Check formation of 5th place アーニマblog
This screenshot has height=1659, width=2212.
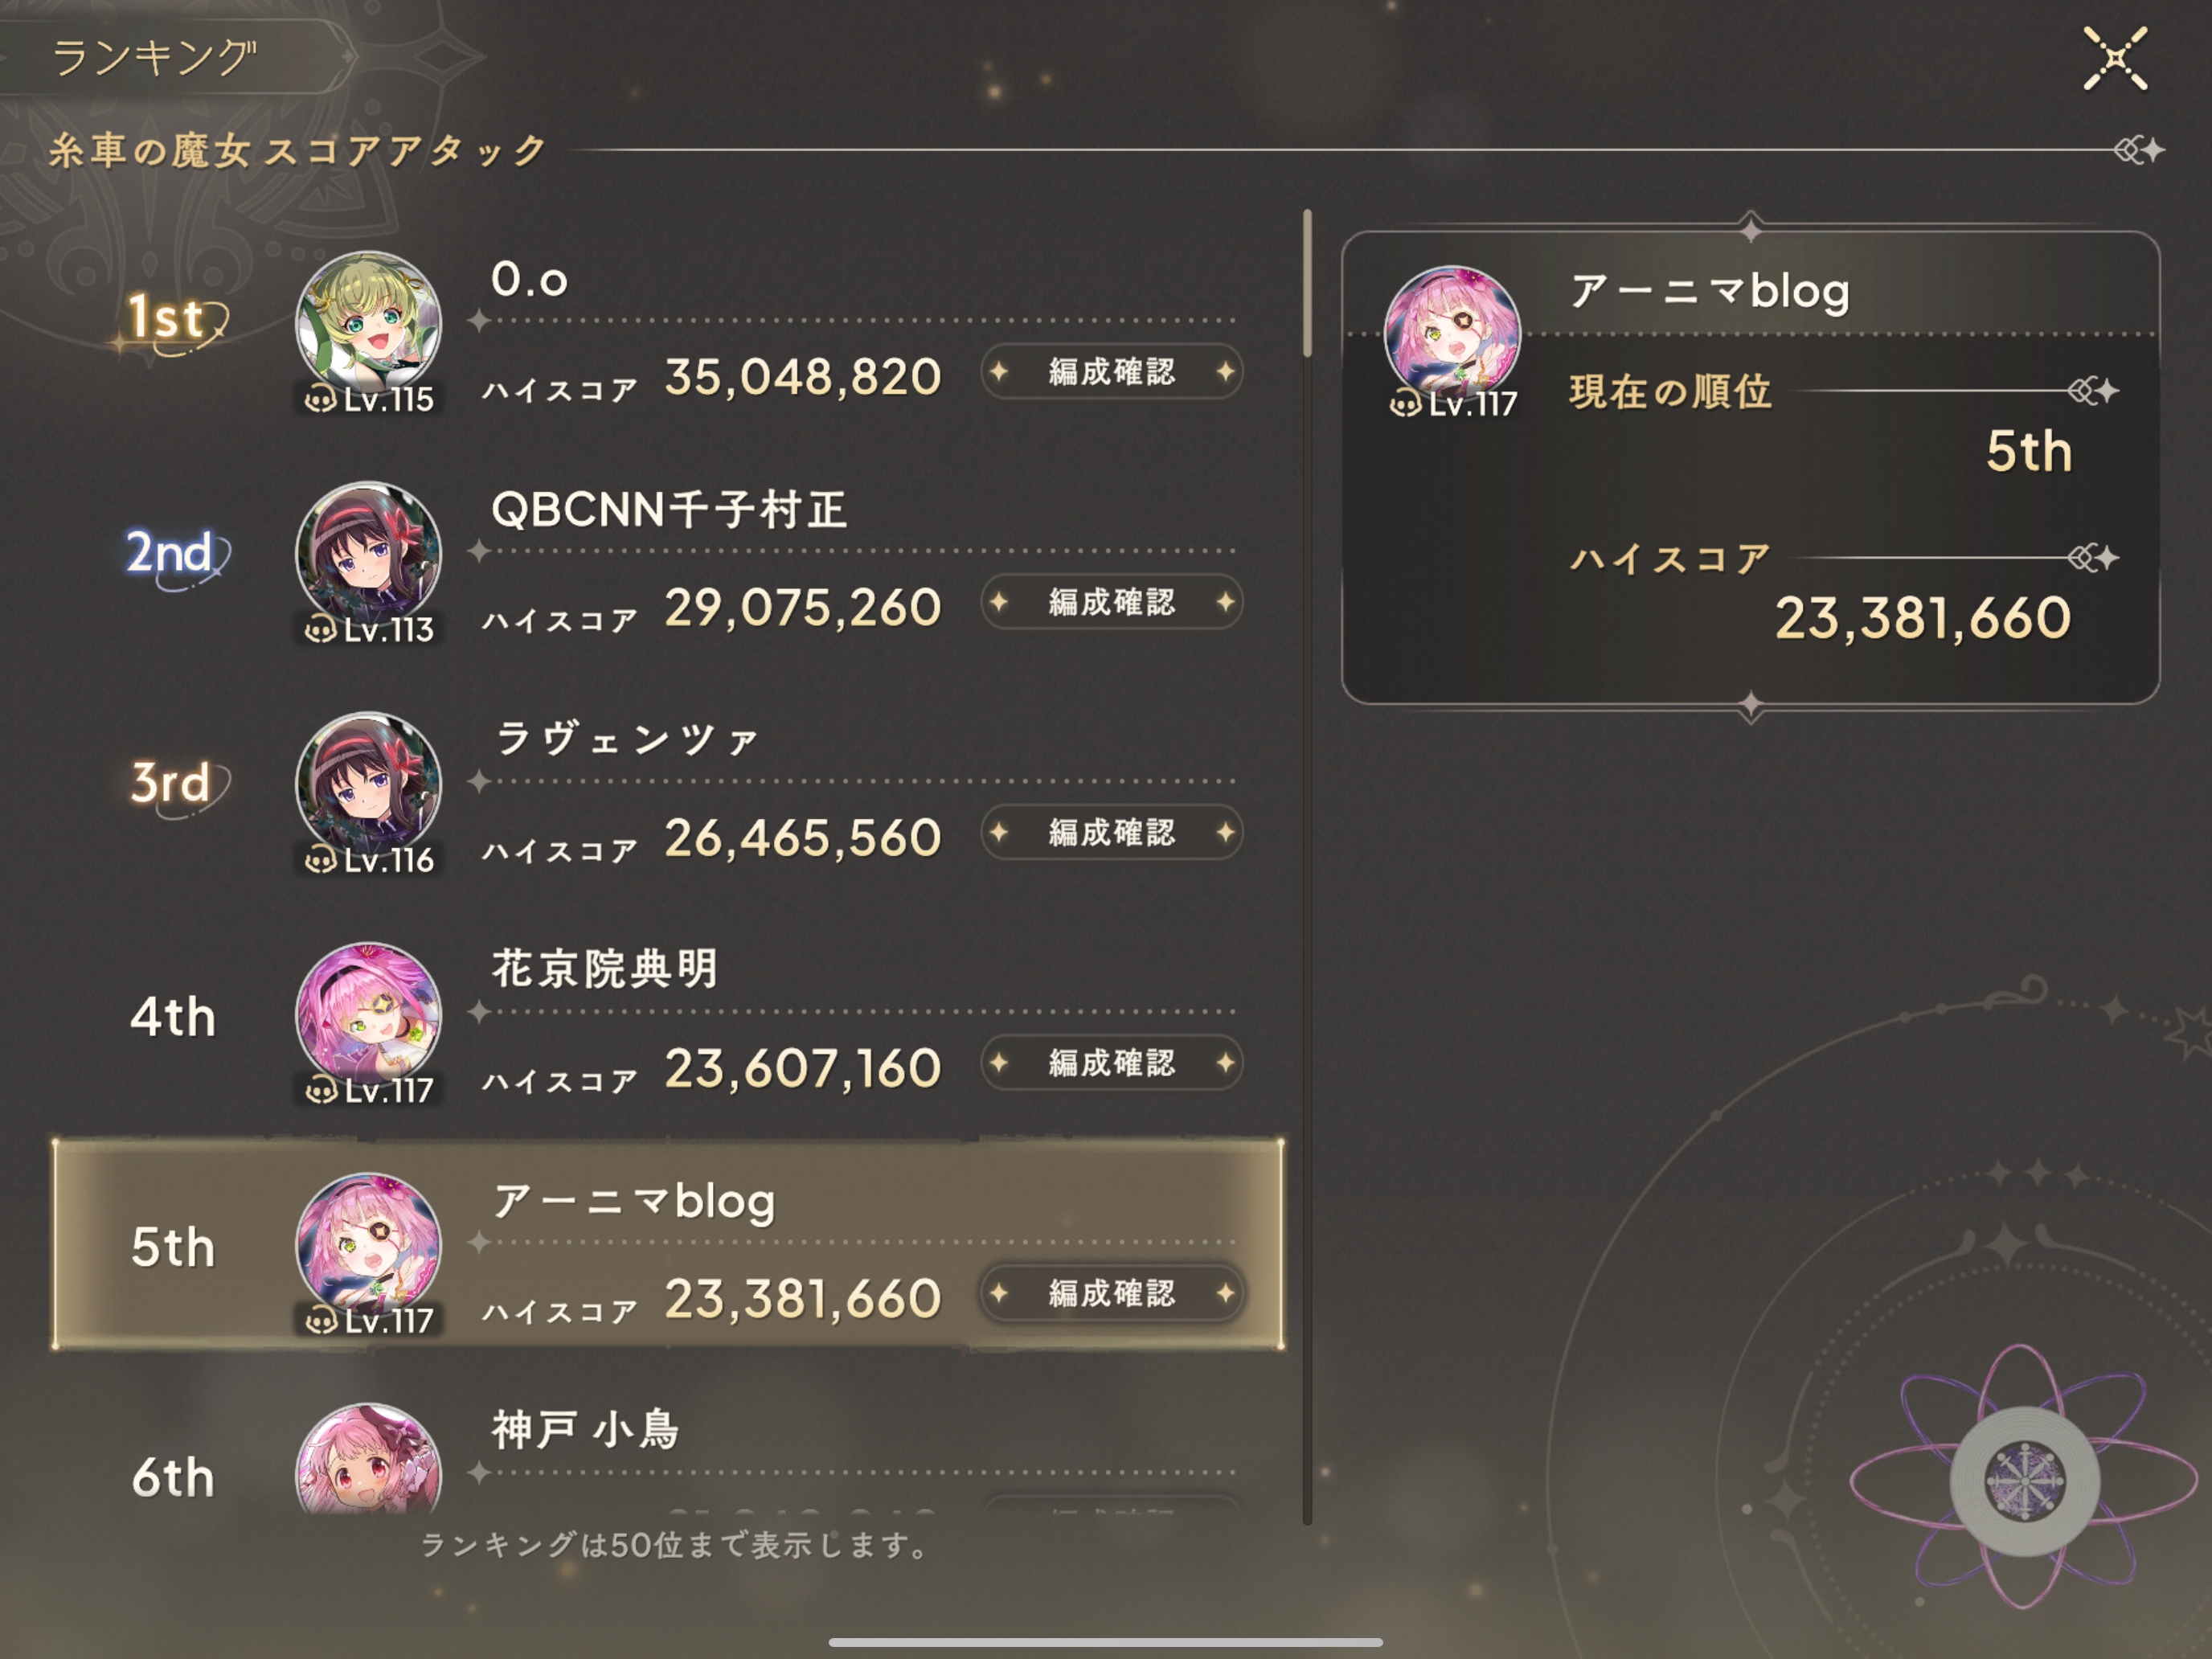click(1112, 1293)
